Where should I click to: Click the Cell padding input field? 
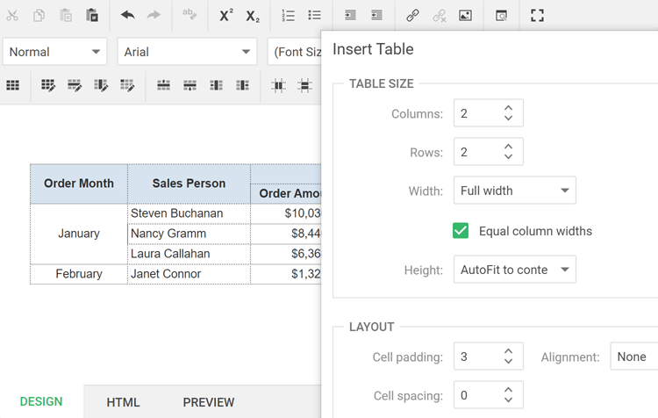pyautogui.click(x=476, y=357)
